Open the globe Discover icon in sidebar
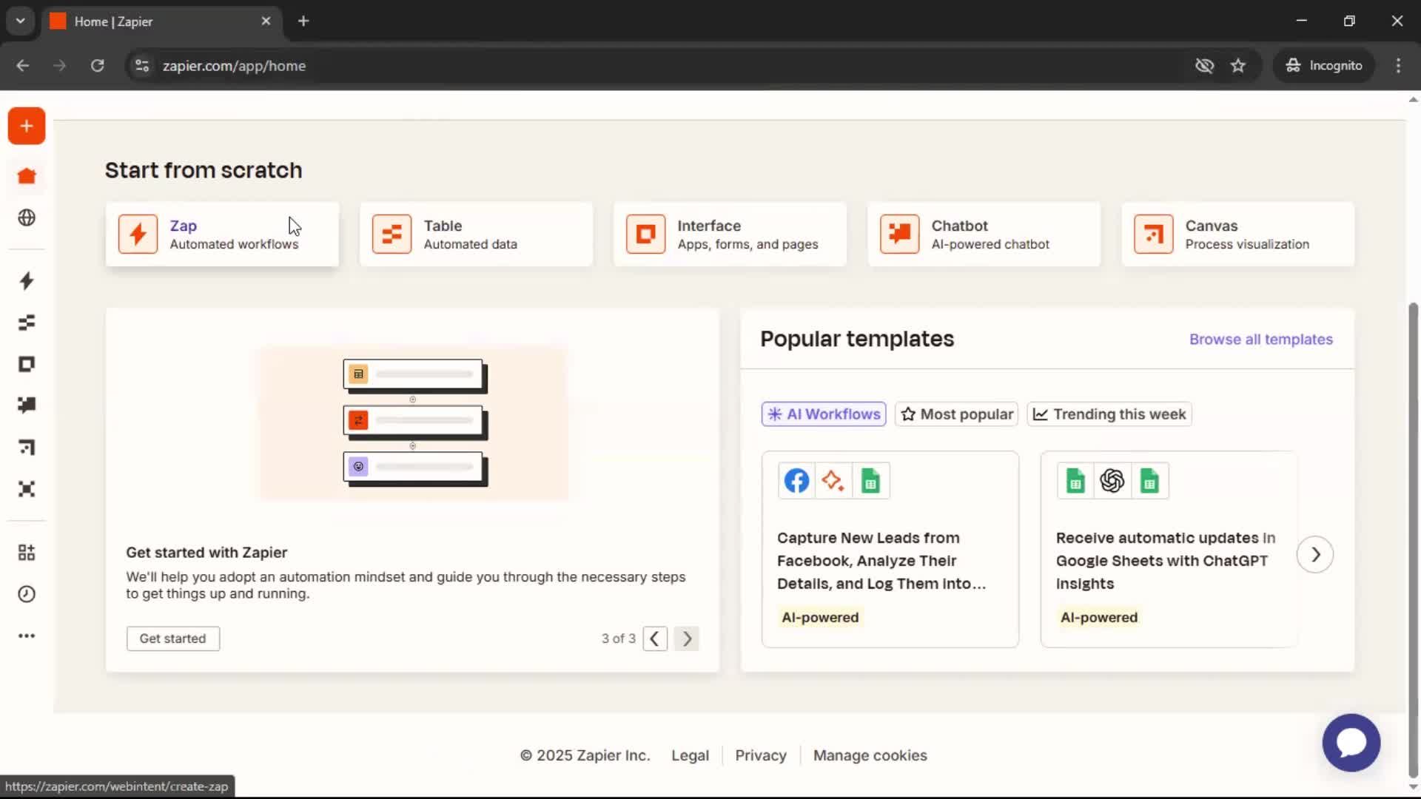Screen dimensions: 1421x799 pyautogui.click(x=27, y=218)
